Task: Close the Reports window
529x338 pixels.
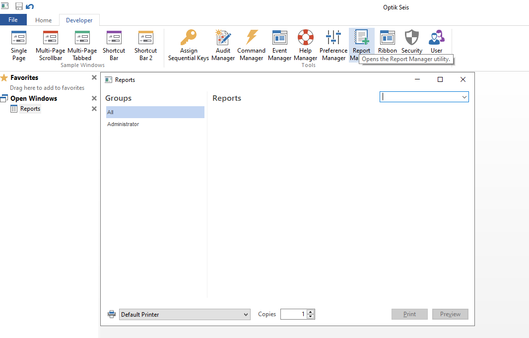Action: click(463, 79)
